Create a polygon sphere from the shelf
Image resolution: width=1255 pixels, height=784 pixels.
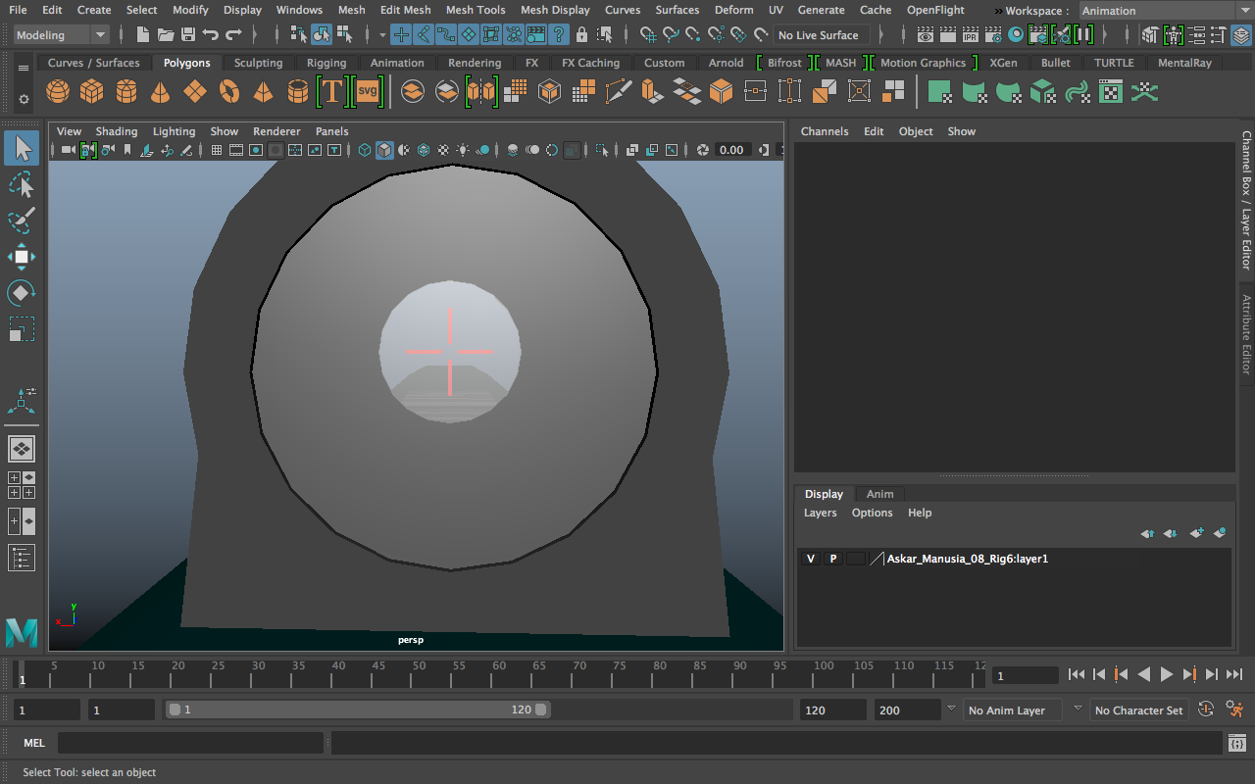click(x=58, y=92)
